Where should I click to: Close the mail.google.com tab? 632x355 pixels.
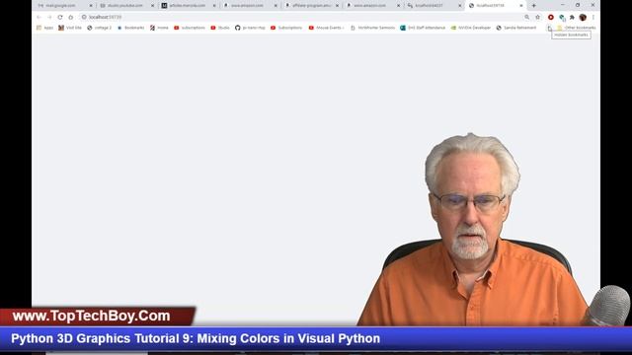coord(91,6)
